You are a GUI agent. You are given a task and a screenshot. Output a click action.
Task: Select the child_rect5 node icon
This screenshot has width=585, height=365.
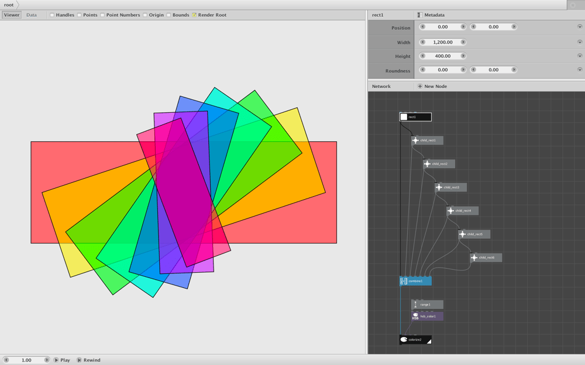[x=463, y=234]
